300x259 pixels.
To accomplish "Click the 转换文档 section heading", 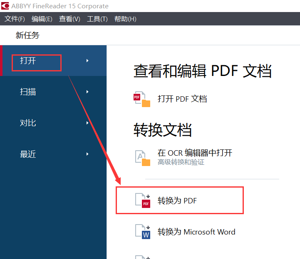I will click(x=163, y=130).
